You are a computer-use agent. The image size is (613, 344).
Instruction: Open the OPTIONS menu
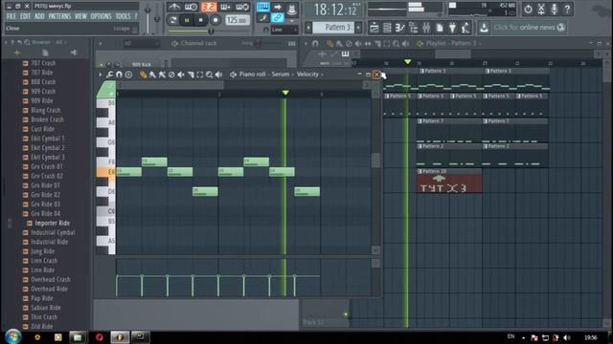[102, 16]
